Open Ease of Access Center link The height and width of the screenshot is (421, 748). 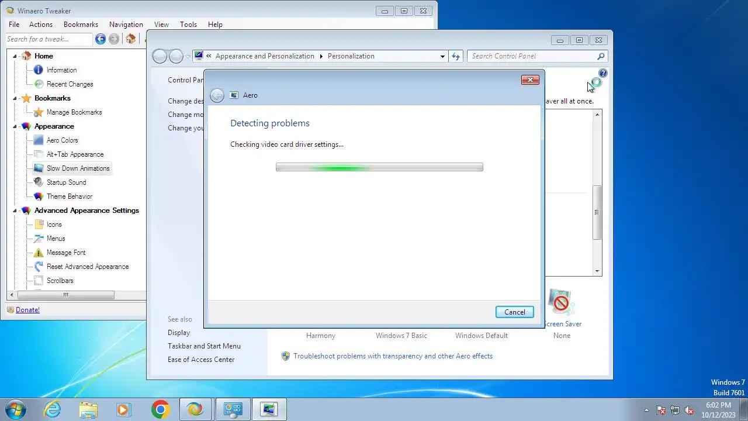[201, 360]
